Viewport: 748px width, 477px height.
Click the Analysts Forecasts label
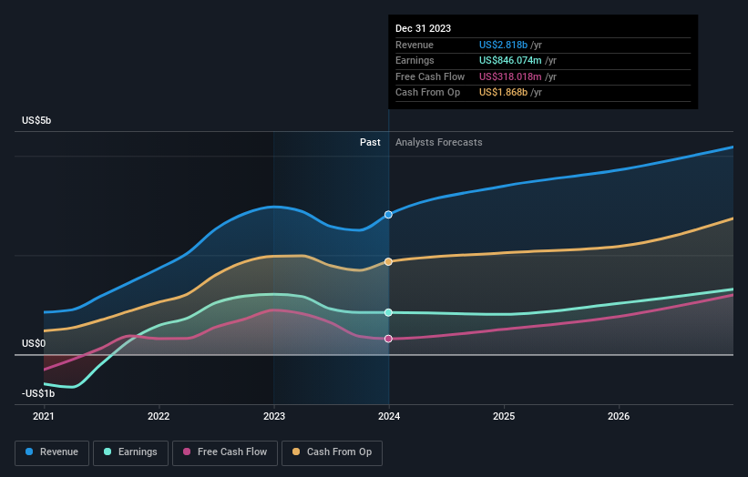439,143
